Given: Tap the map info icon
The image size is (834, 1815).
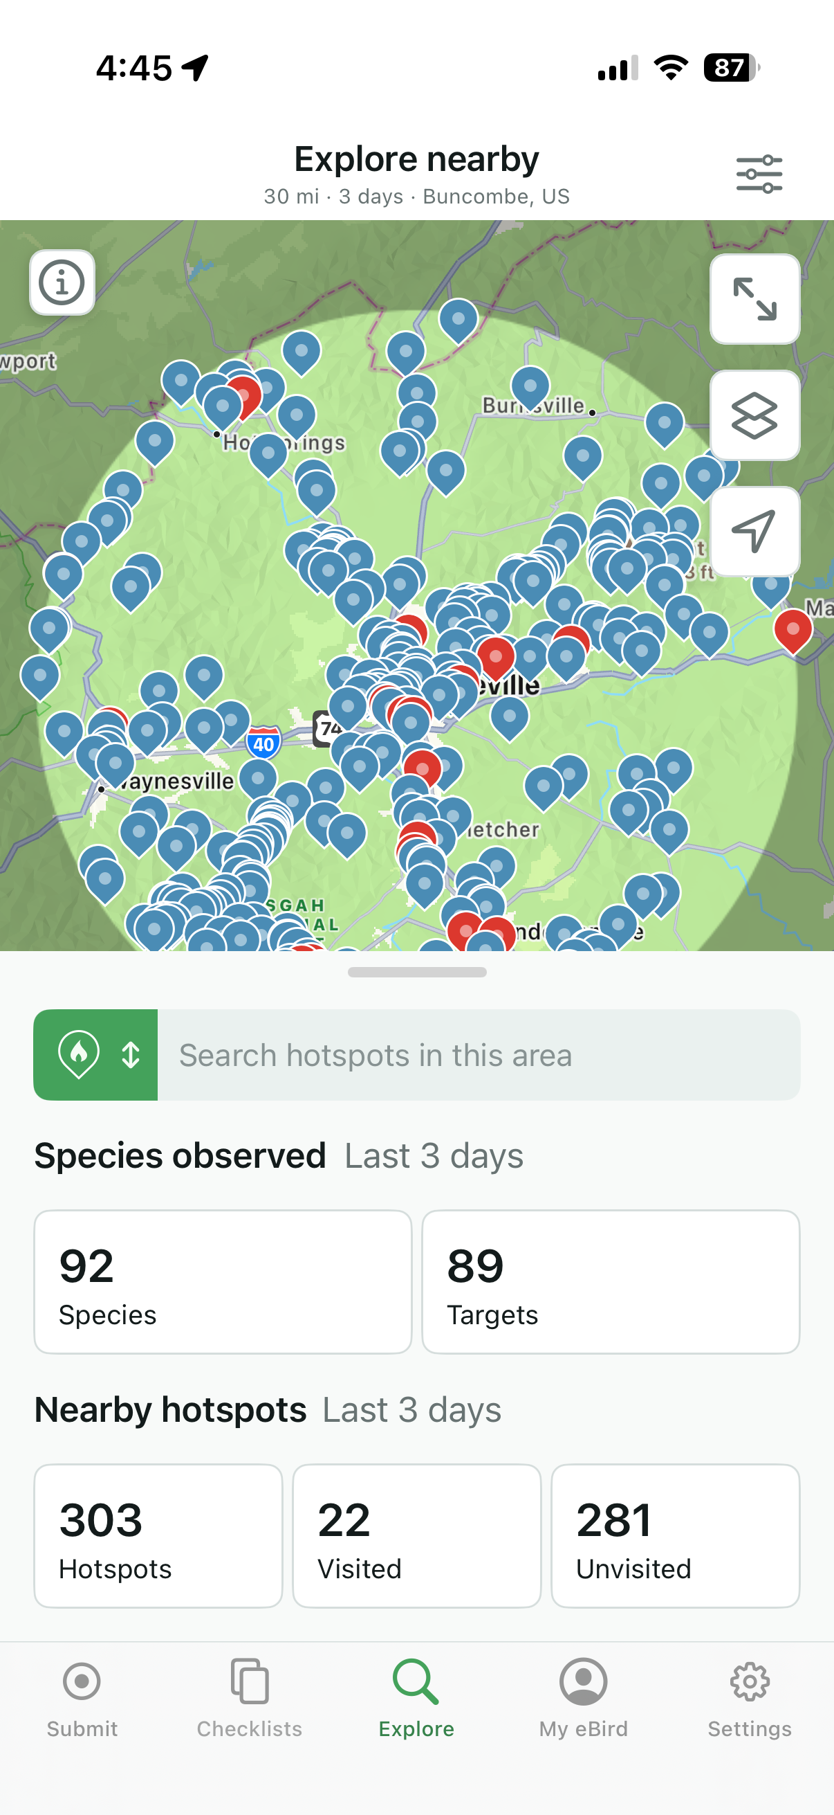Looking at the screenshot, I should pos(62,282).
